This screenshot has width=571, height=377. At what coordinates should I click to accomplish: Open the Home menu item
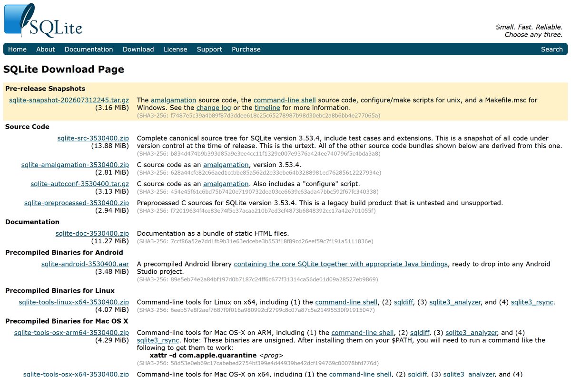(x=17, y=49)
